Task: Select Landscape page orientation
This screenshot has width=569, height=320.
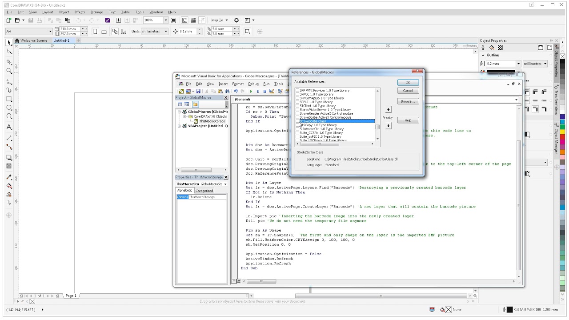Action: click(x=104, y=32)
